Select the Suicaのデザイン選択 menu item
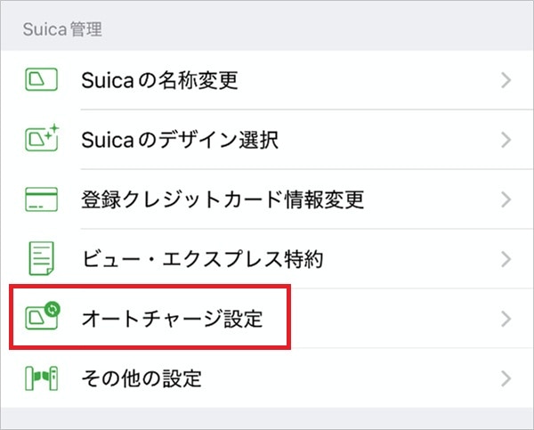Screen dimensions: 534x430 coord(176,140)
